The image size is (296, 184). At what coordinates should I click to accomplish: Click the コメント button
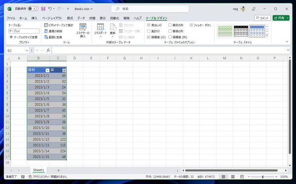pos(262,18)
